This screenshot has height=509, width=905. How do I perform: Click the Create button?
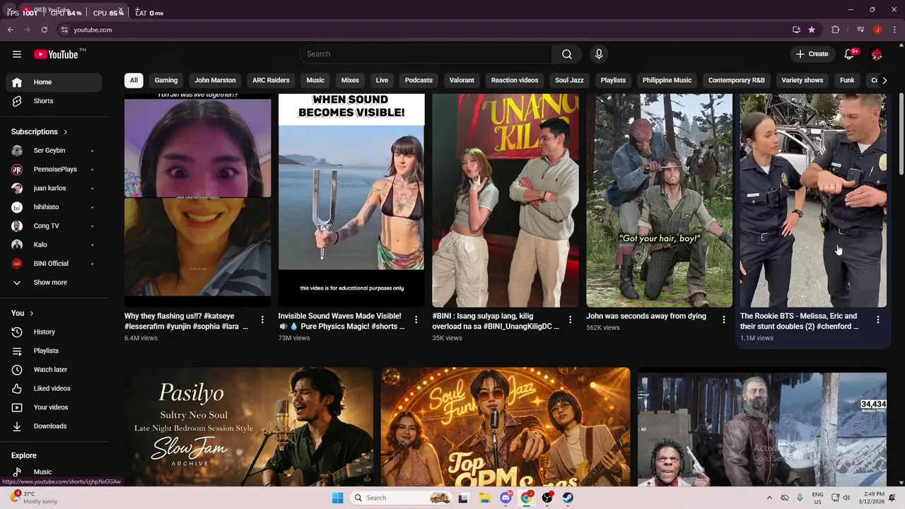pos(812,54)
